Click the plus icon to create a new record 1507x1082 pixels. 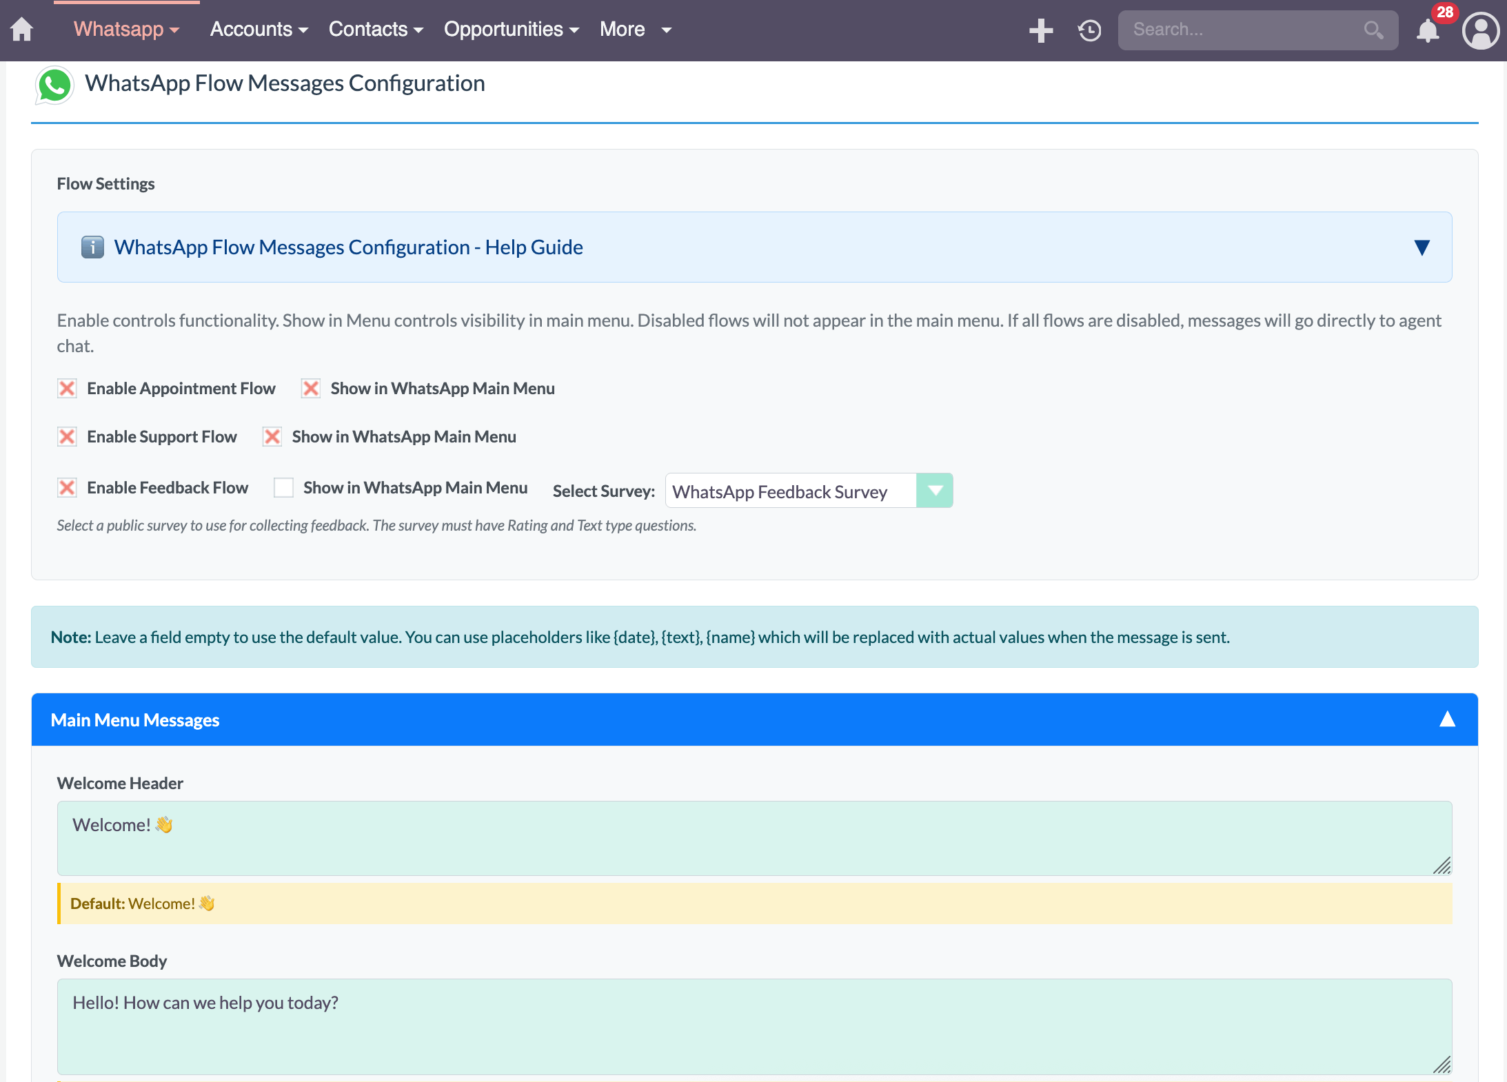tap(1041, 30)
